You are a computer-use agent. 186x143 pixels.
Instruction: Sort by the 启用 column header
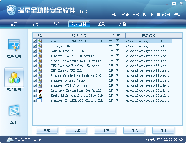tap(41, 36)
